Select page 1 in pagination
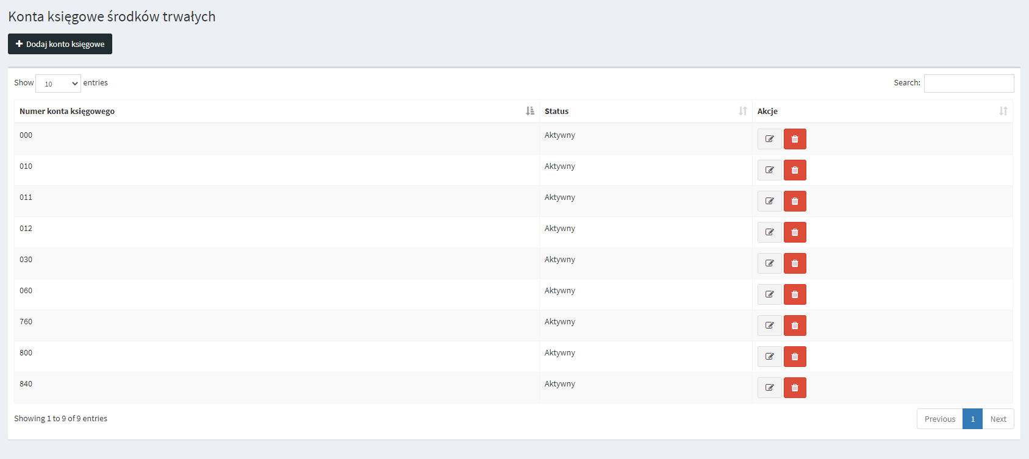This screenshot has width=1029, height=459. pyautogui.click(x=972, y=419)
